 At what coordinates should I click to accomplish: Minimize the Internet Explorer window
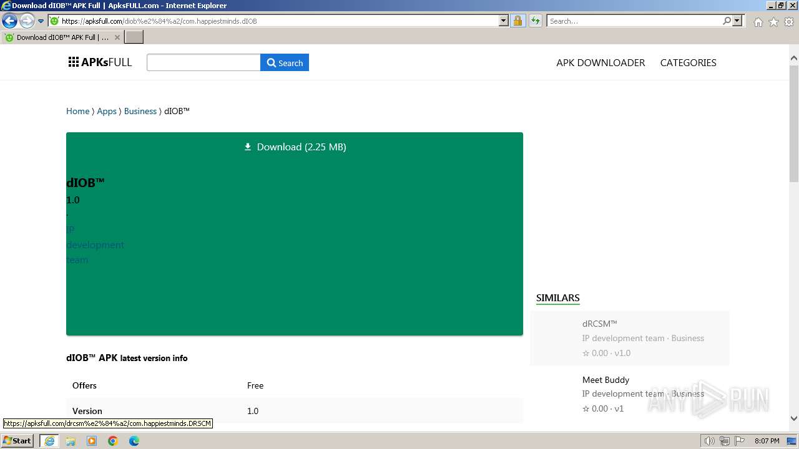pos(770,6)
